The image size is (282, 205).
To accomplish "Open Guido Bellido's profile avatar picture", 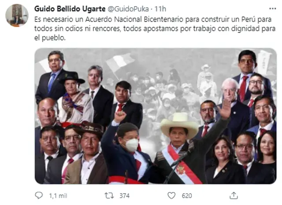I will click(17, 15).
